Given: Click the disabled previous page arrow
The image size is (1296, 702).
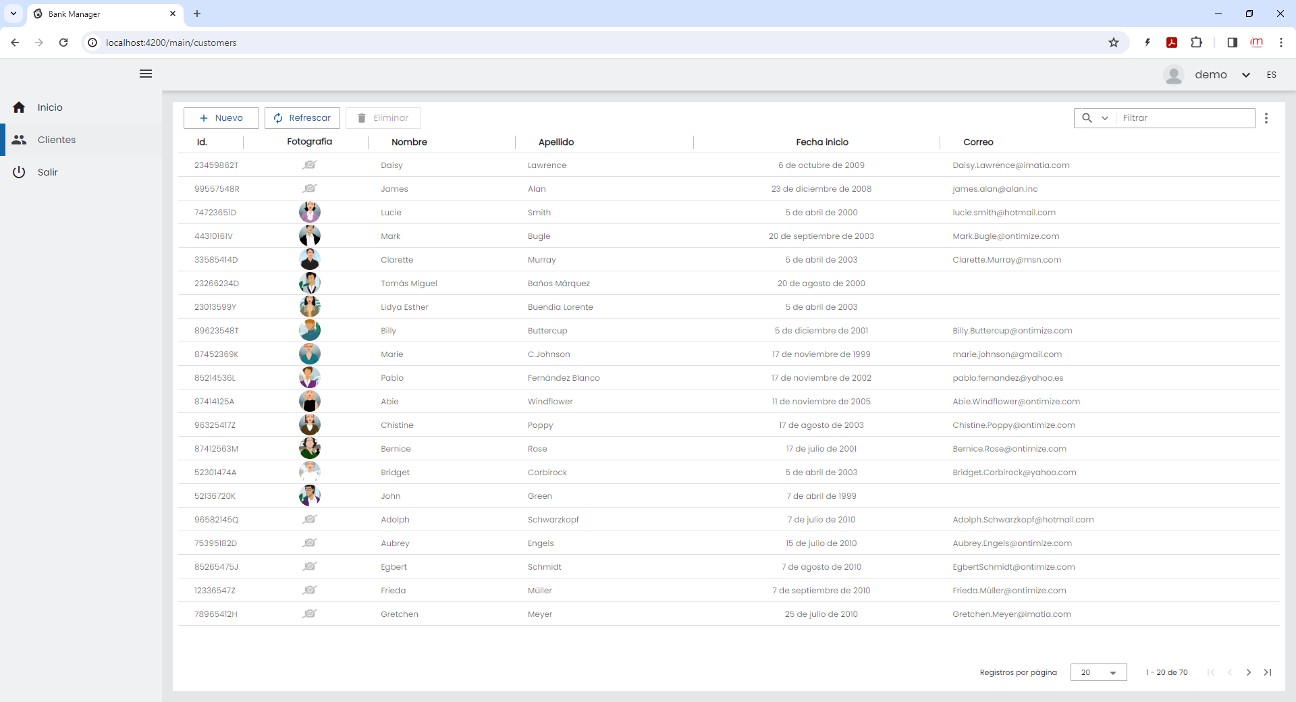Looking at the screenshot, I should point(1230,672).
